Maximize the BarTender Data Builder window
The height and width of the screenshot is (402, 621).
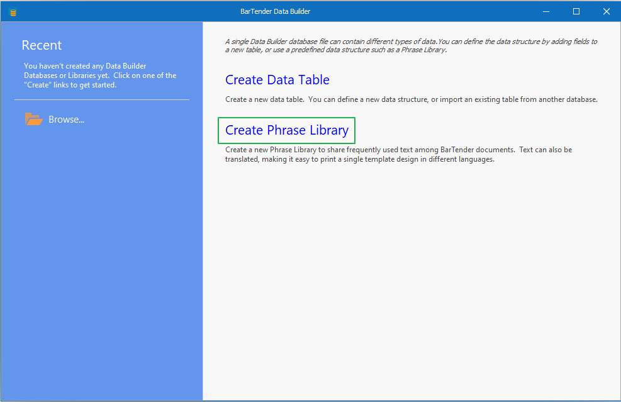coord(576,11)
